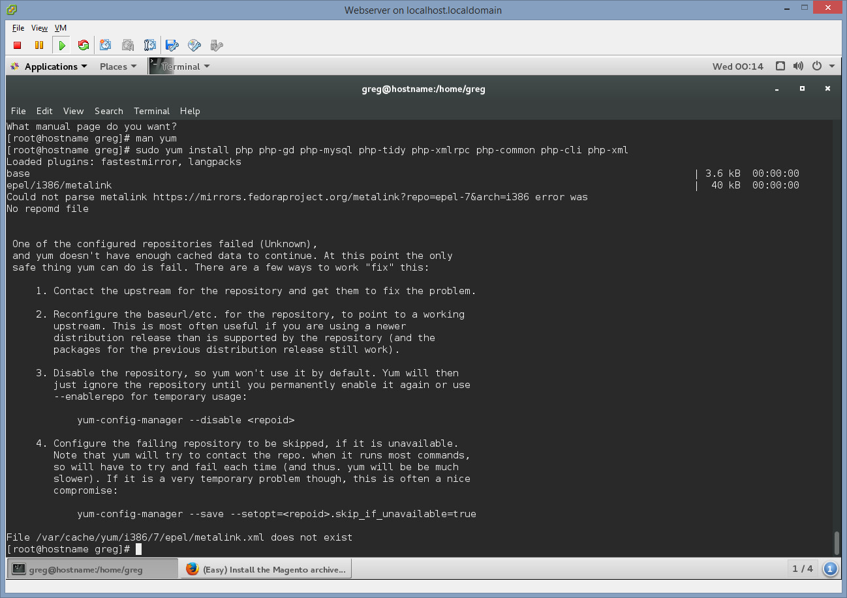The image size is (847, 598).
Task: Click the GNOME foot icon beside Applications
Action: 15,67
